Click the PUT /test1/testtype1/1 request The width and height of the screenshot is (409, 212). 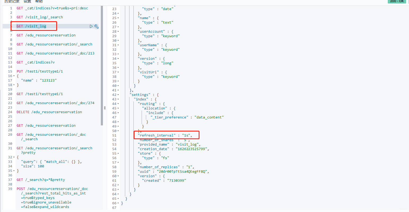coord(40,71)
